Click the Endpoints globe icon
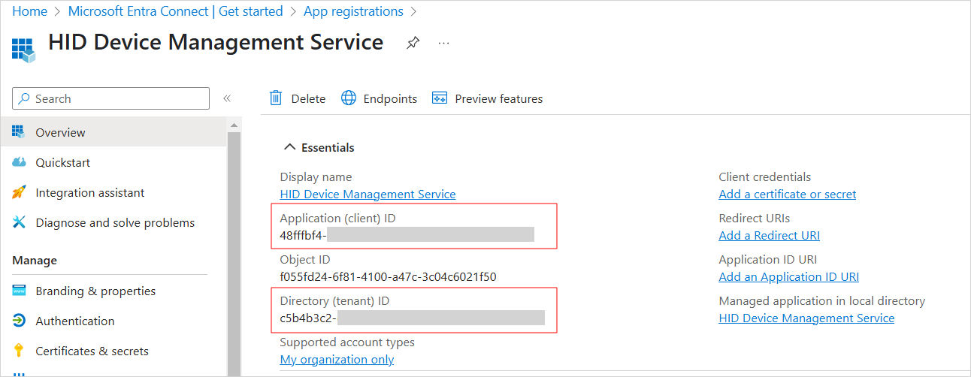Screen dimensions: 971x377 [349, 98]
